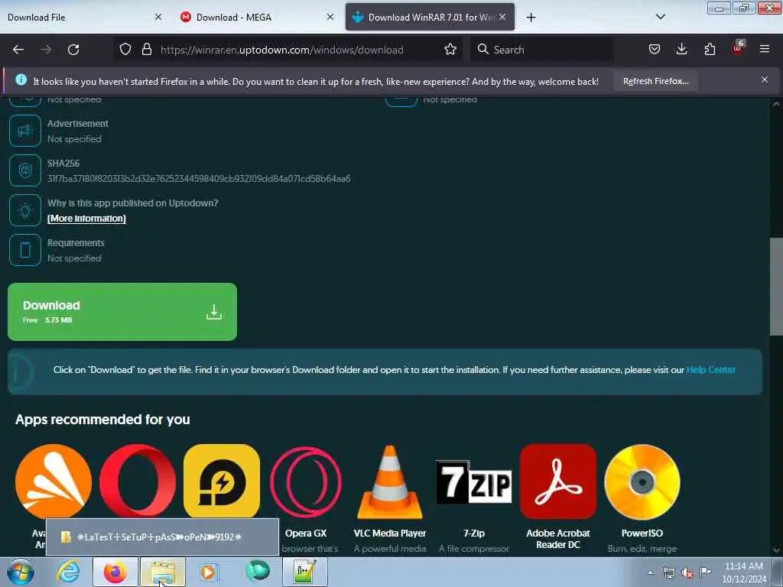This screenshot has width=783, height=587.
Task: Close the Download File tab
Action: point(158,17)
